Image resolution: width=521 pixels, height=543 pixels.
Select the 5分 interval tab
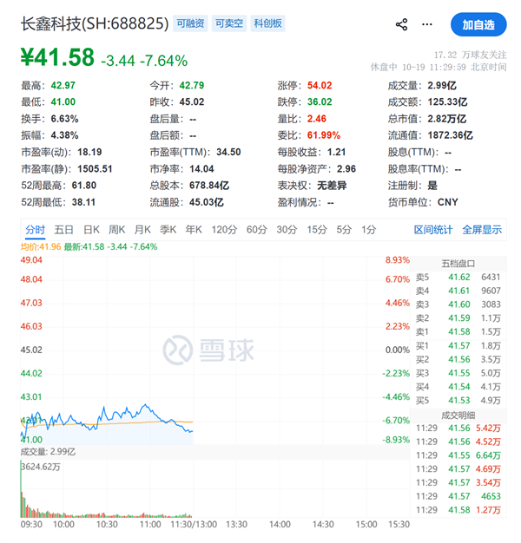click(x=344, y=230)
